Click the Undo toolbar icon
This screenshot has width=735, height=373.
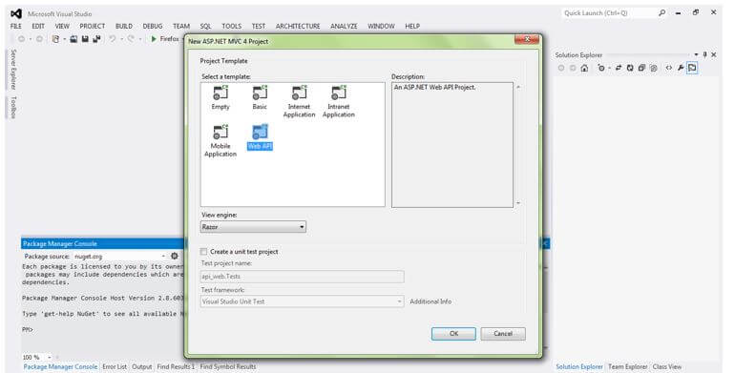[113, 39]
